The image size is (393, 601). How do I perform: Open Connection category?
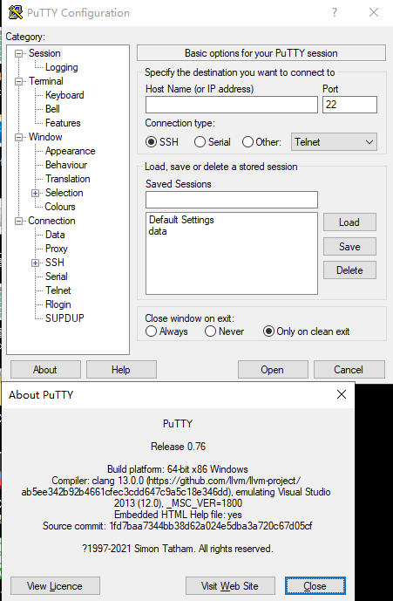[x=51, y=221]
